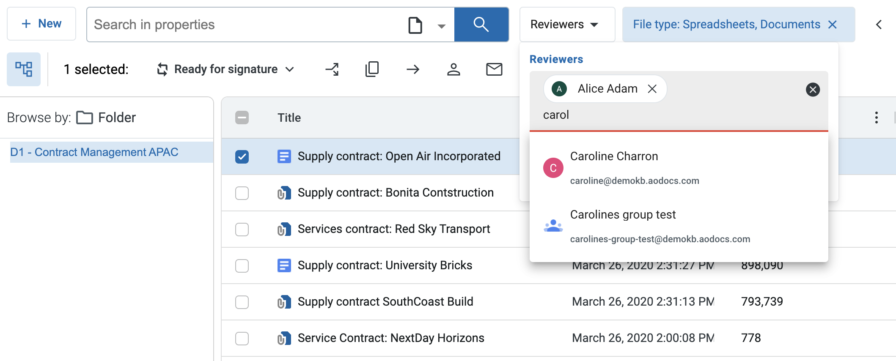
Task: Open the table column options kebab menu
Action: click(x=876, y=118)
